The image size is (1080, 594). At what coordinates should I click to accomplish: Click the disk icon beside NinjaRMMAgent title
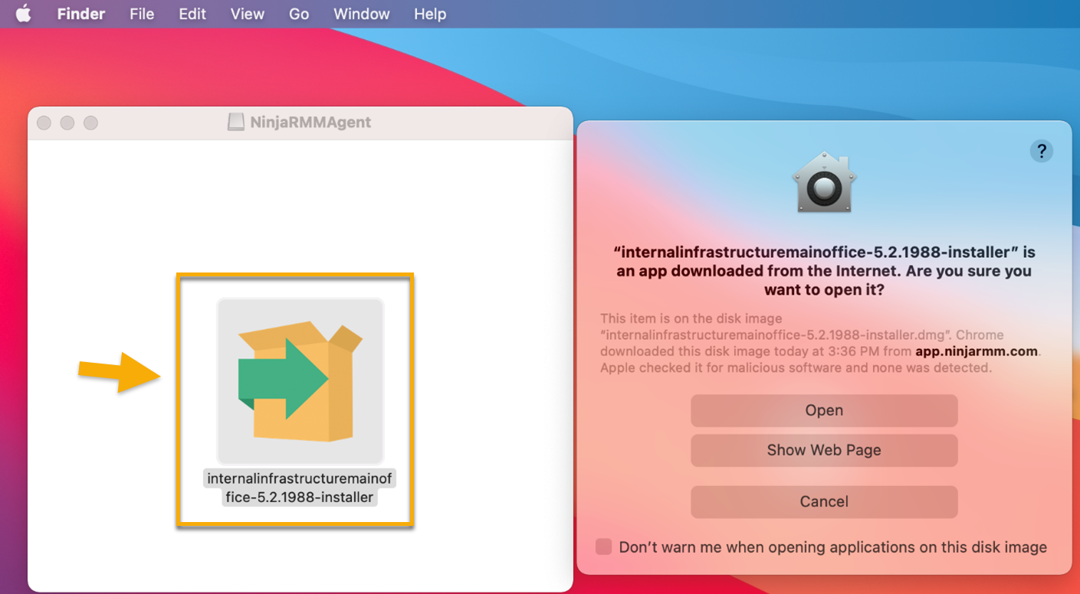(235, 122)
